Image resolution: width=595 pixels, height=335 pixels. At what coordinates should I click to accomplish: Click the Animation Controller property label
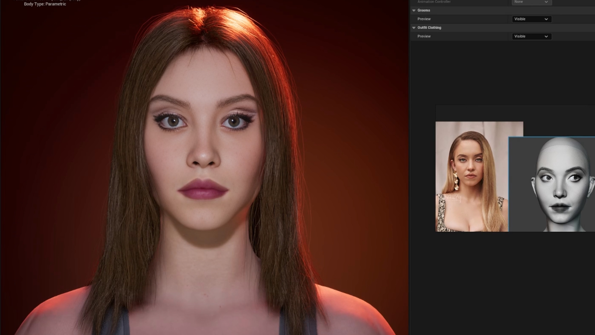click(x=434, y=2)
